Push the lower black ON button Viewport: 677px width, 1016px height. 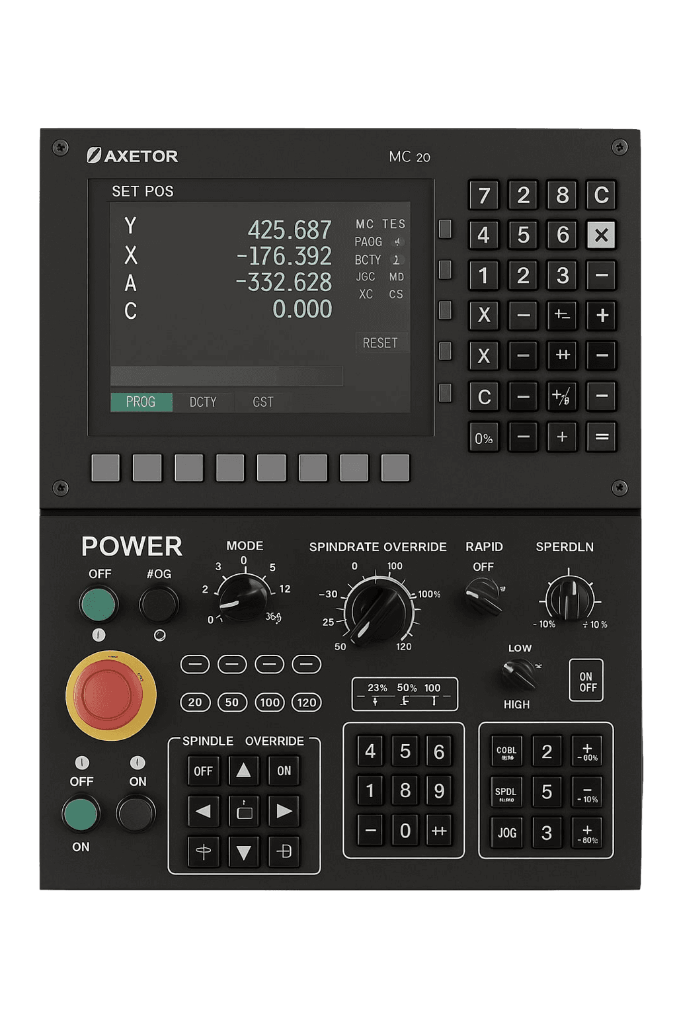click(x=136, y=813)
